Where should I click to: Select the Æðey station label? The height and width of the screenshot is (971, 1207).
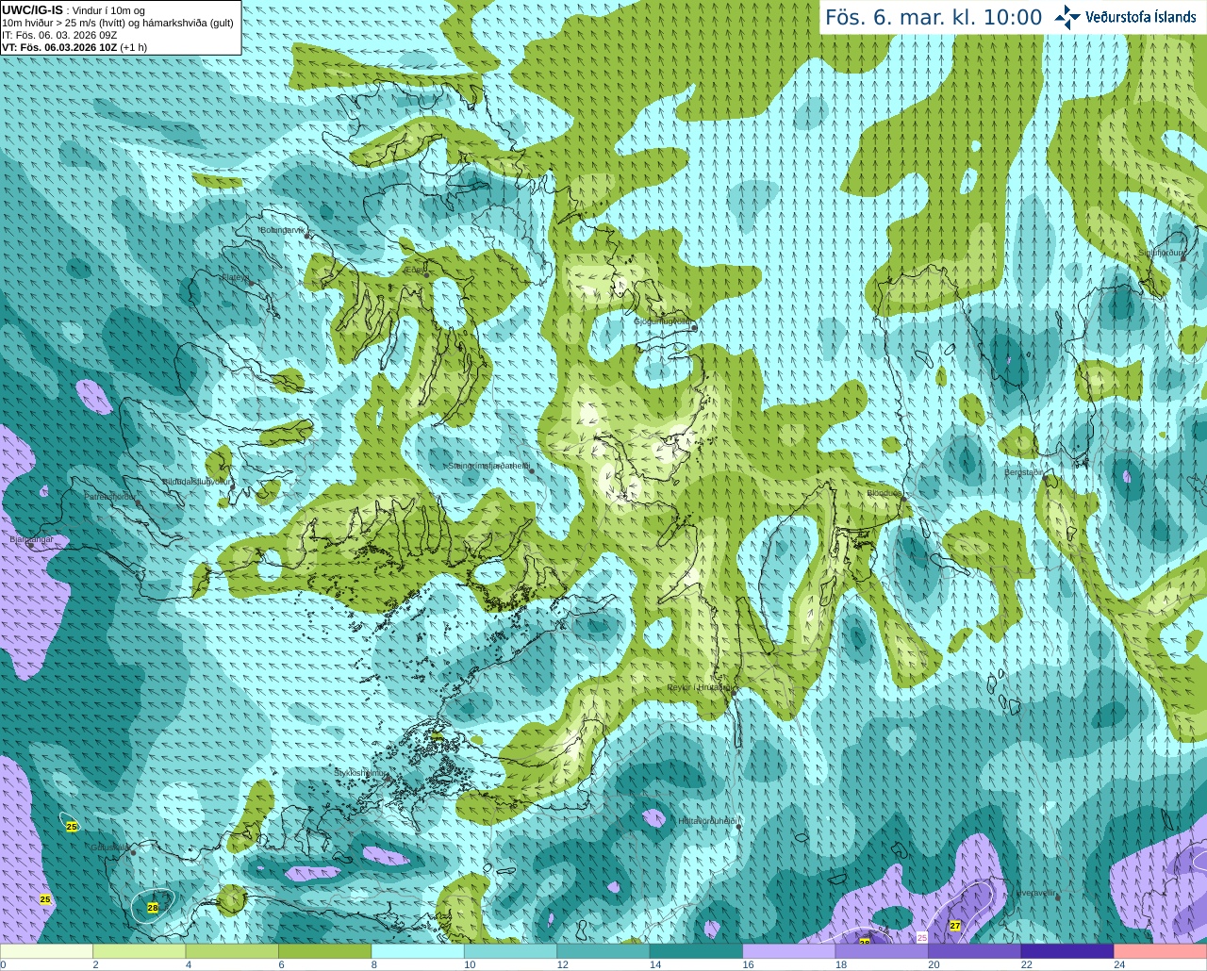pos(414,269)
